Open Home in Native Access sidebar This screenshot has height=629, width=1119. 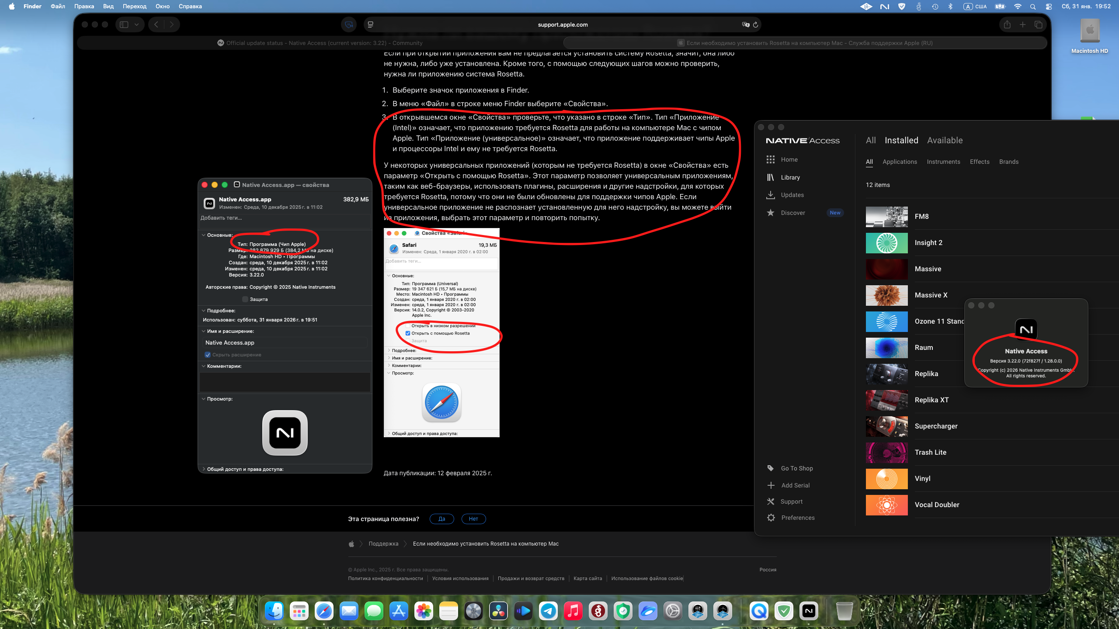coord(789,159)
